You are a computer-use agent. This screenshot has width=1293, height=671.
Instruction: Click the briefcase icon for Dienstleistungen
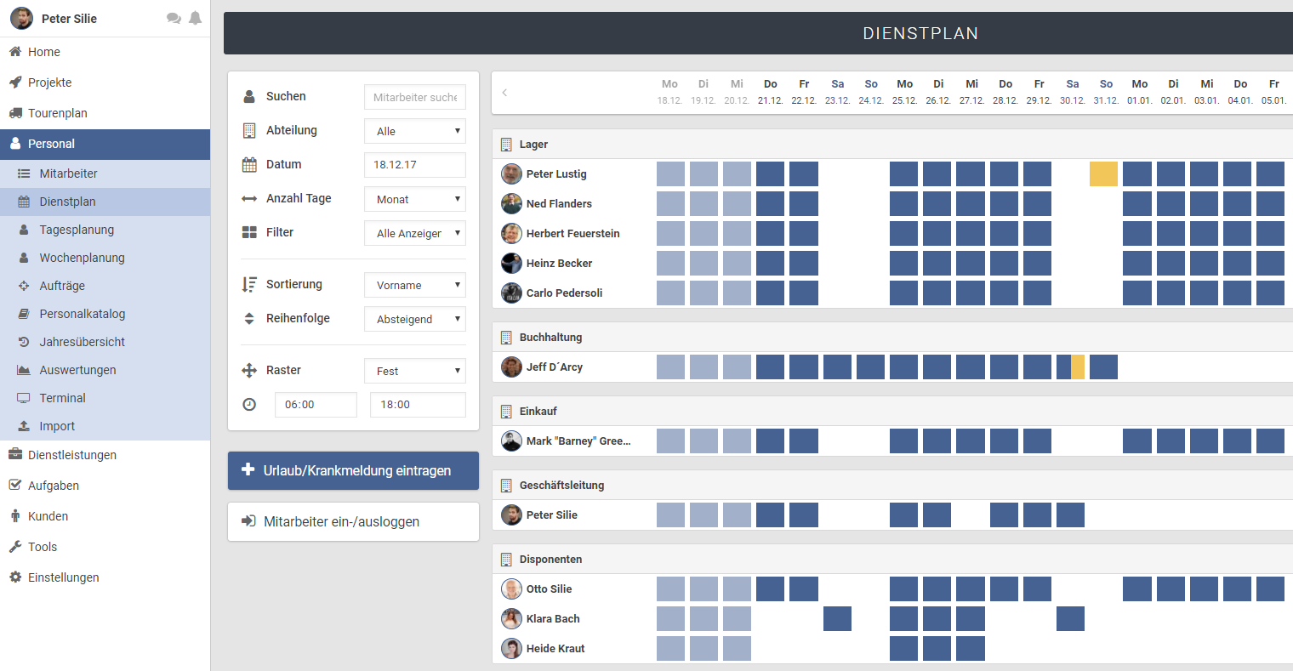[15, 455]
